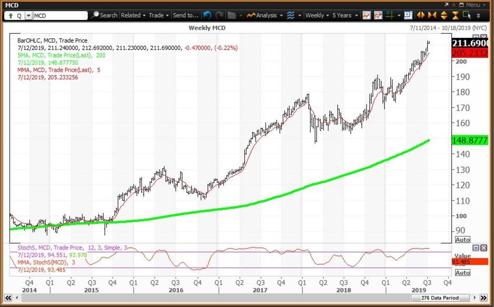
Task: Click the pop-out arrow icon in title bar
Action: tap(446, 5)
